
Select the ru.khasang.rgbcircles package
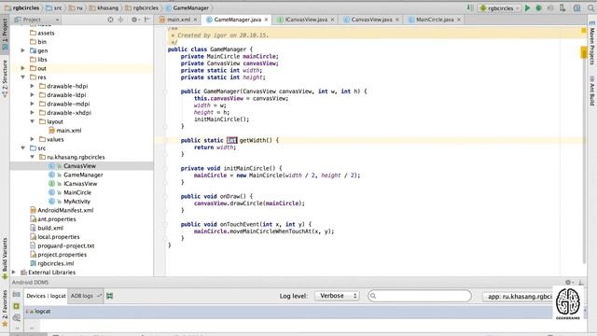click(76, 157)
